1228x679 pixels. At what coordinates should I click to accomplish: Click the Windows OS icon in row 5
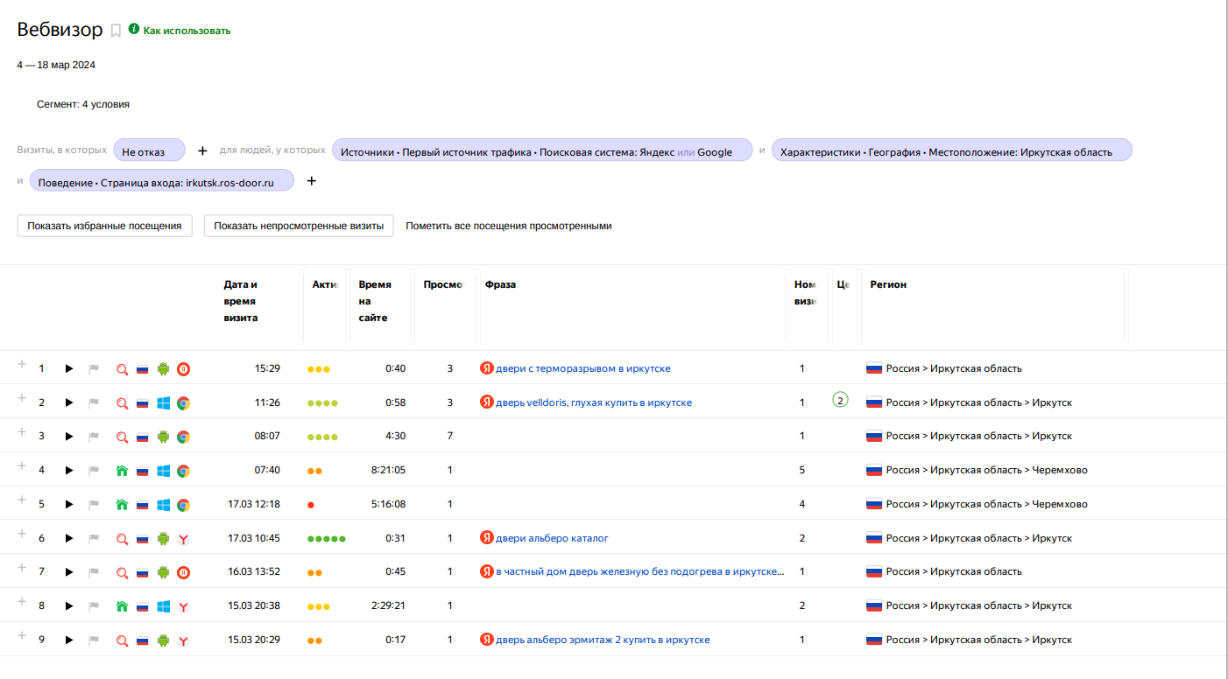point(163,505)
